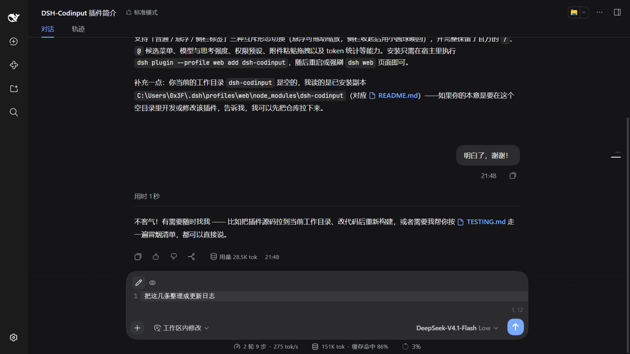This screenshot has height=354, width=630.
Task: Toggle the eye preview mode in input
Action: point(153,283)
